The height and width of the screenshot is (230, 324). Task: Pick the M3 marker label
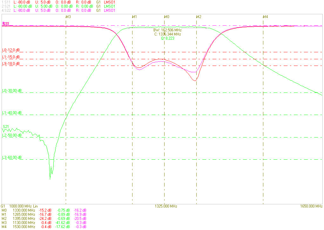click(x=68, y=16)
